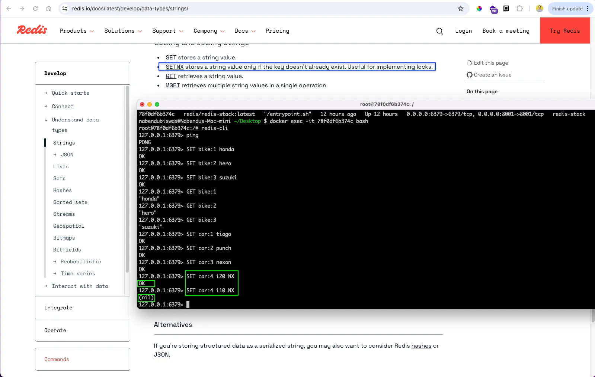Select Hashes in the sidebar
595x377 pixels.
(x=63, y=190)
